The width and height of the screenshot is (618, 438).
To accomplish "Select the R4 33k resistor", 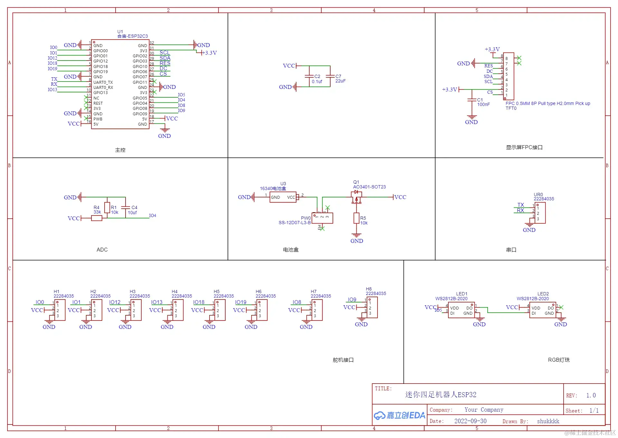I will coord(97,218).
